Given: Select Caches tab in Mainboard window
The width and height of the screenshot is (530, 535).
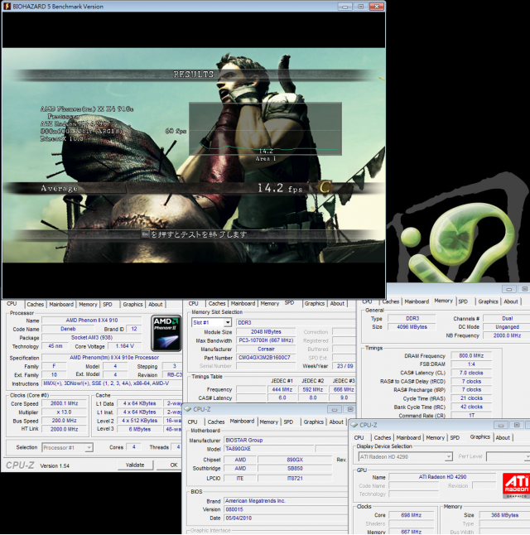Looking at the screenshot, I should 216,422.
